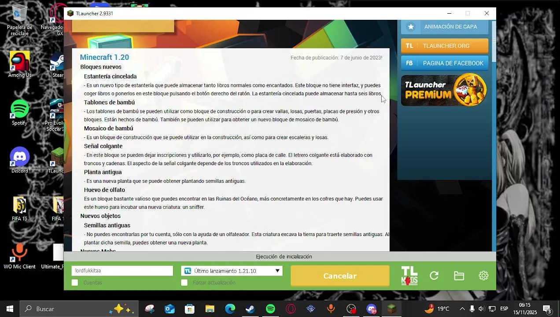Click 'Tablones de bambú' heading
Screen dimensions: 560x317
click(x=110, y=102)
